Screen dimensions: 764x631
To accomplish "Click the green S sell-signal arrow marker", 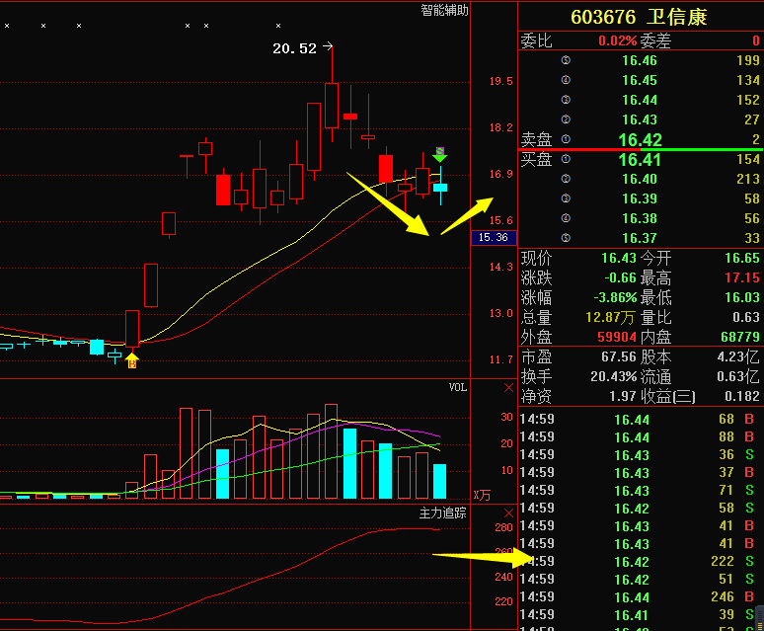I will [440, 154].
